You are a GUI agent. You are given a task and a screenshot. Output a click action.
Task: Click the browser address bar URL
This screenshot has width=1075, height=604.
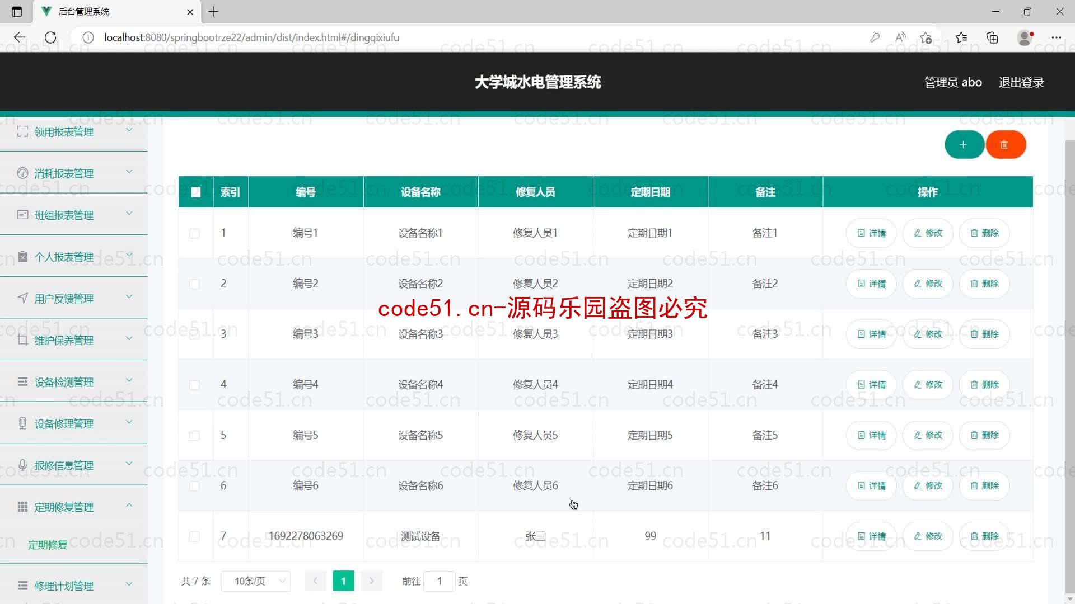pyautogui.click(x=251, y=37)
